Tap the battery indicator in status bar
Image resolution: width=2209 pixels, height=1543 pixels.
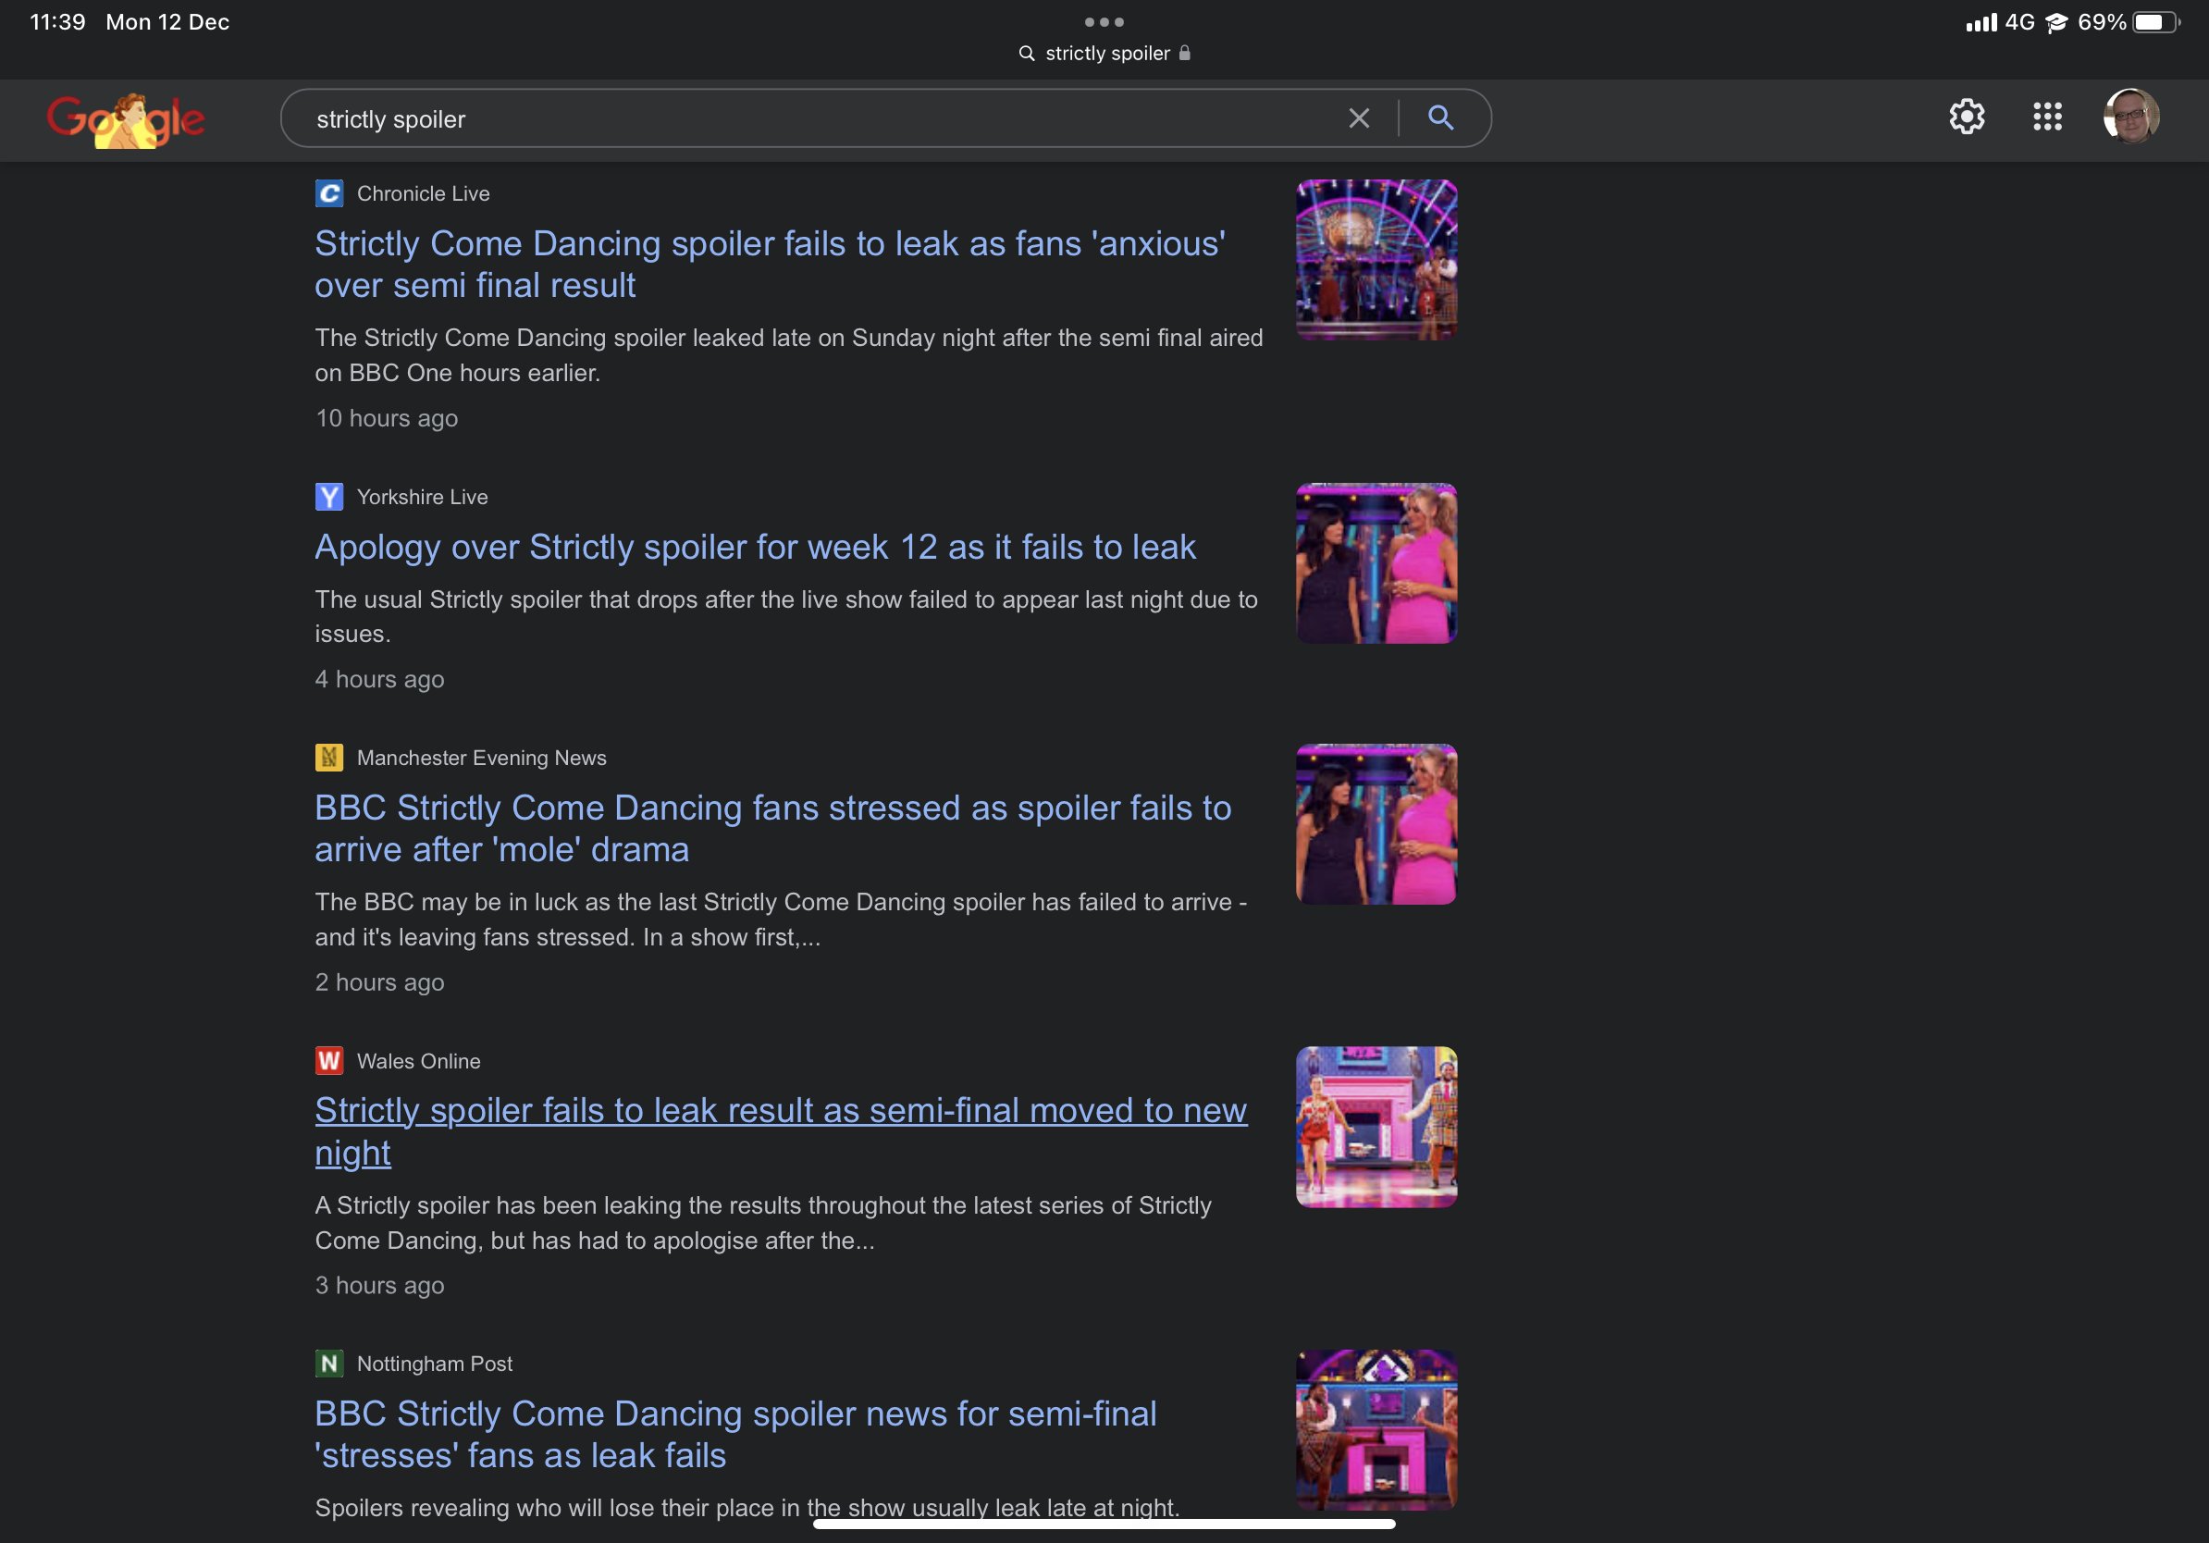2156,22
